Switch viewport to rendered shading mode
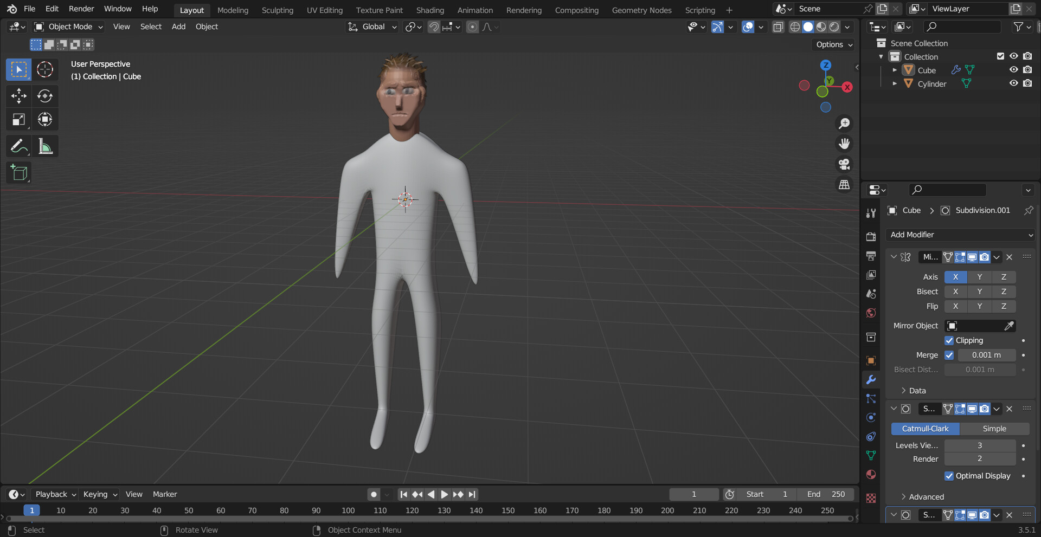Screen dimensions: 1041x537 833,27
